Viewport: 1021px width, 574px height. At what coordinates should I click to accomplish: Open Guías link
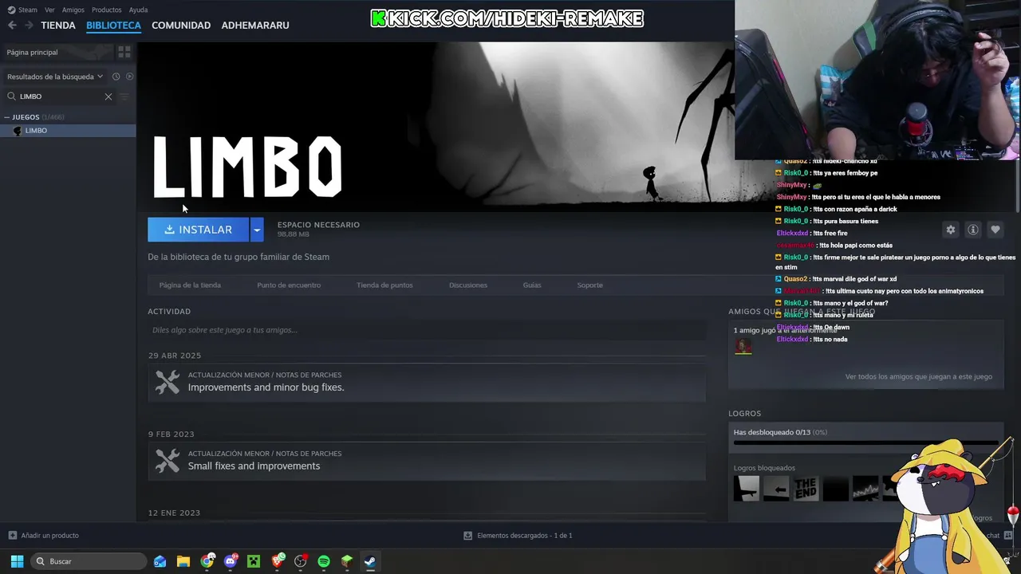pos(532,285)
